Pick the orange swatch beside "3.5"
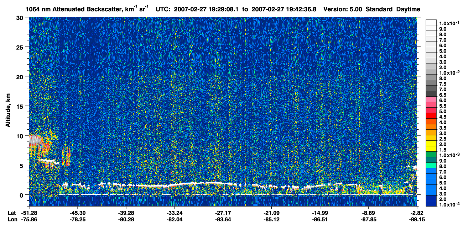The image size is (463, 237). pyautogui.click(x=431, y=127)
